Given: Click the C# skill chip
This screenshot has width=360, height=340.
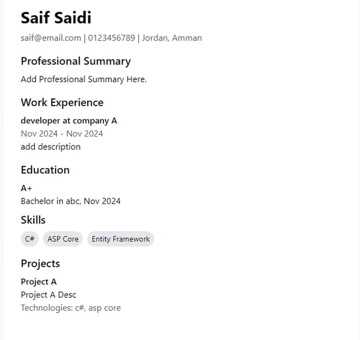Looking at the screenshot, I should tap(30, 239).
